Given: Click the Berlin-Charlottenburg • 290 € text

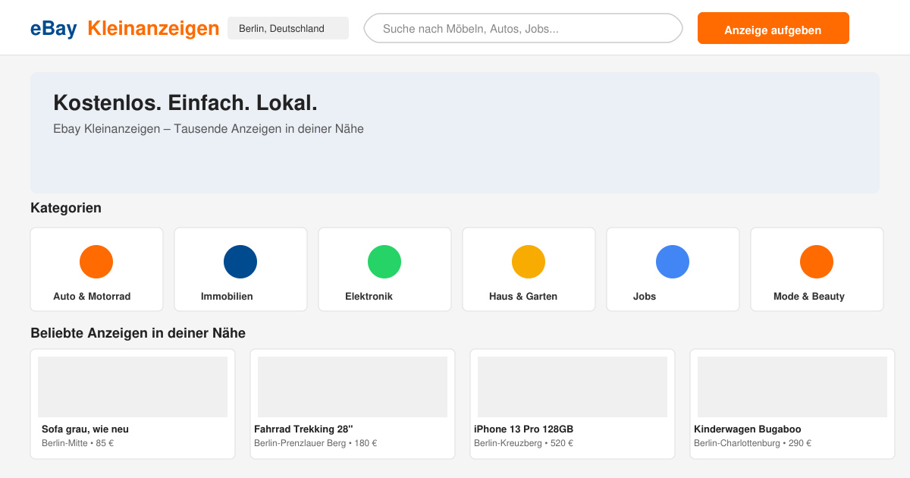Looking at the screenshot, I should (752, 443).
